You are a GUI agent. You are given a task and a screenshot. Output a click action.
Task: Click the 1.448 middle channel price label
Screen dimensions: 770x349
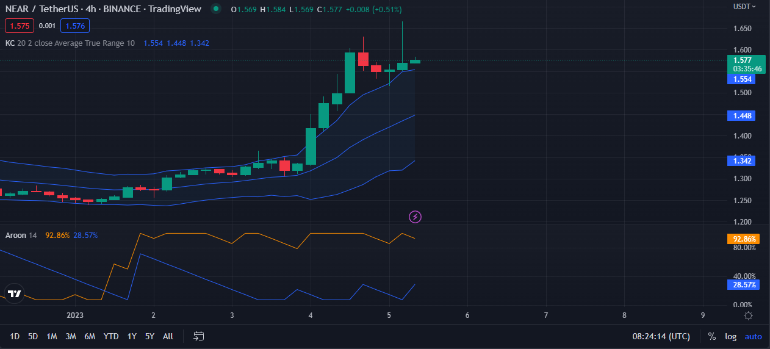[742, 115]
